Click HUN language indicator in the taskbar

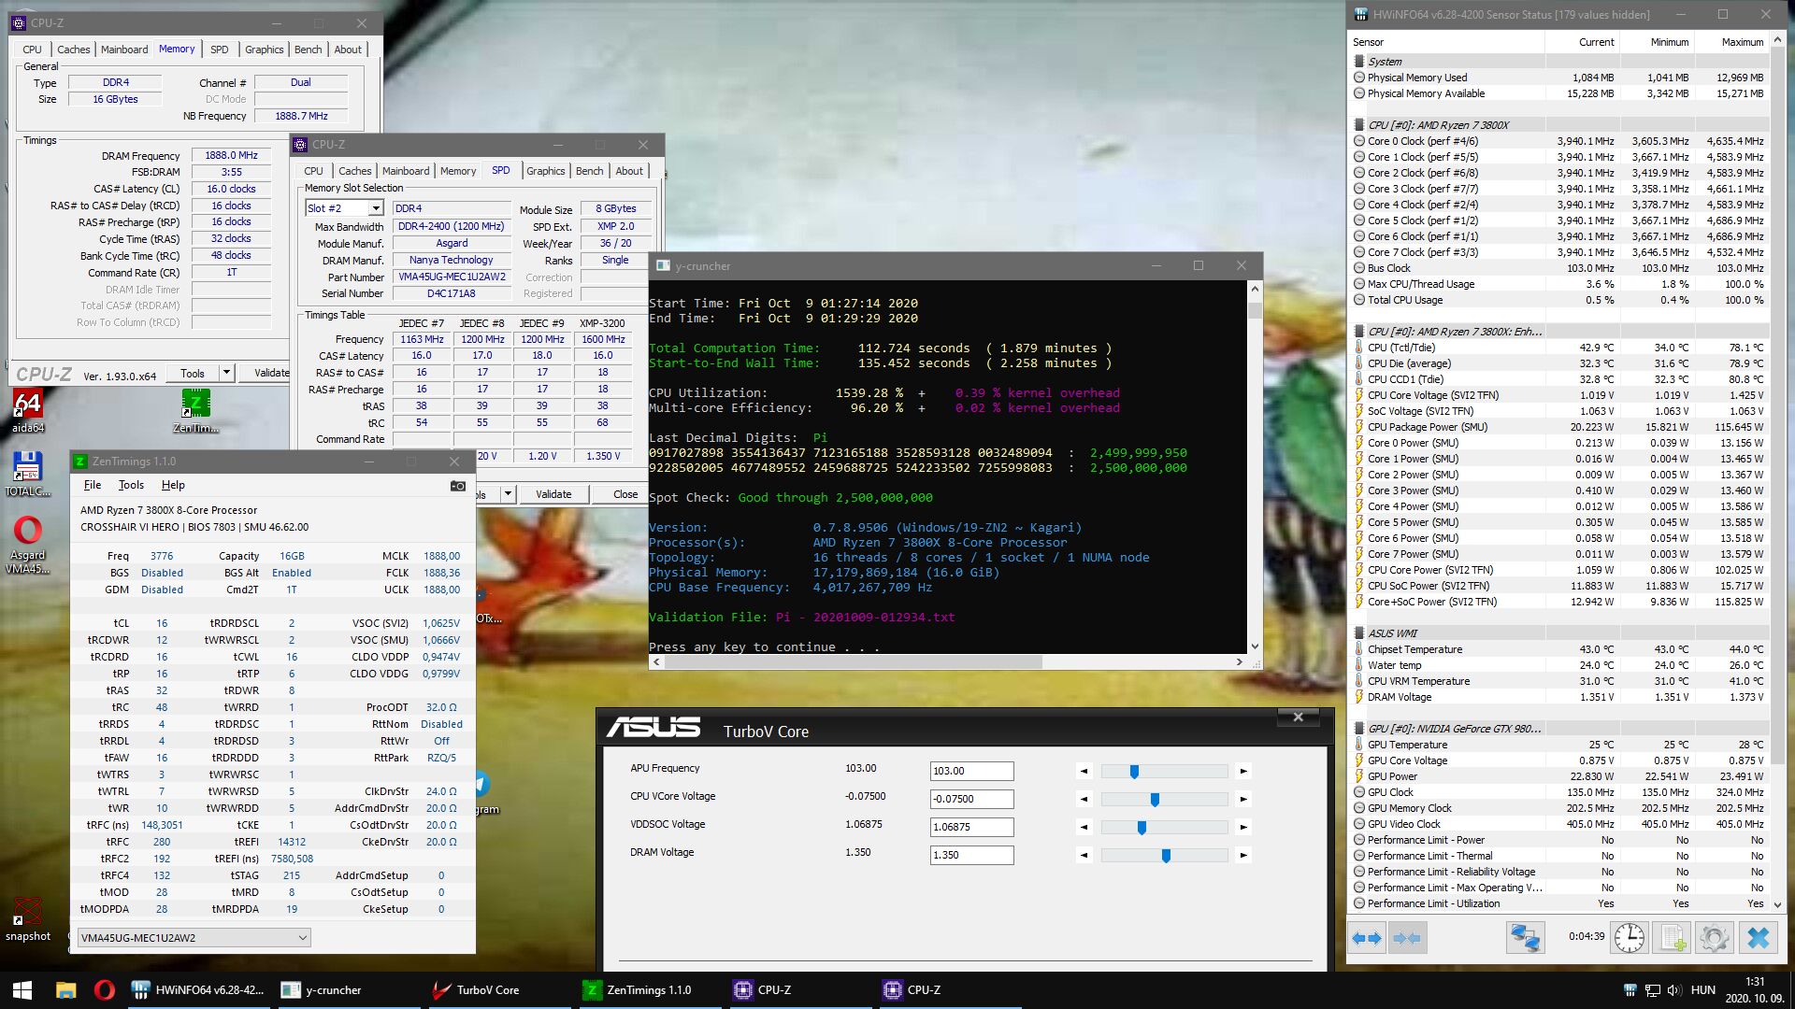tap(1703, 990)
